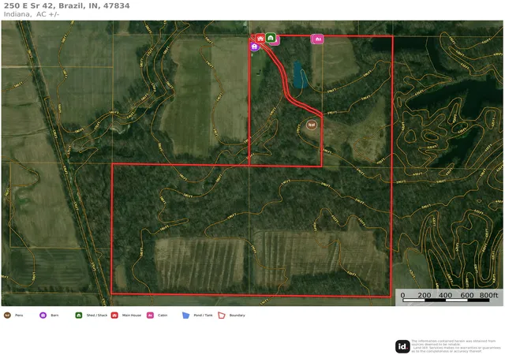The width and height of the screenshot is (505, 355).
Task: Click the disclaimer text beside the id. logo
Action: 456,346
